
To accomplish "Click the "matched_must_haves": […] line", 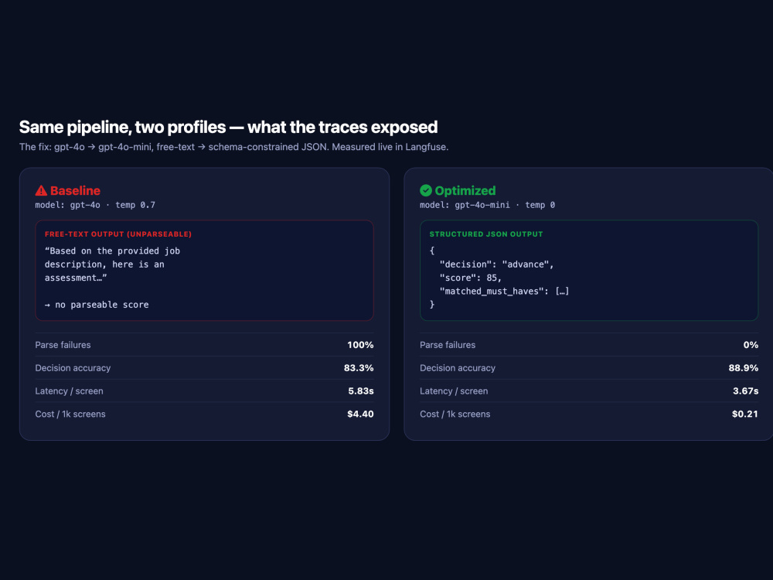I will [504, 292].
